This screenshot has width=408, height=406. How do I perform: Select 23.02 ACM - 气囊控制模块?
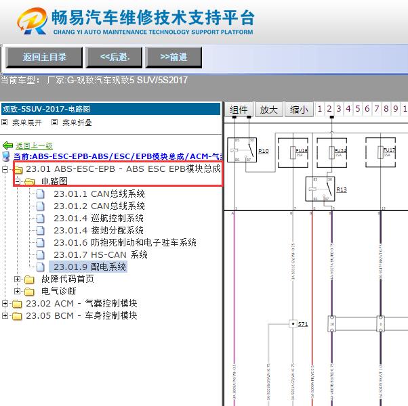tap(81, 303)
